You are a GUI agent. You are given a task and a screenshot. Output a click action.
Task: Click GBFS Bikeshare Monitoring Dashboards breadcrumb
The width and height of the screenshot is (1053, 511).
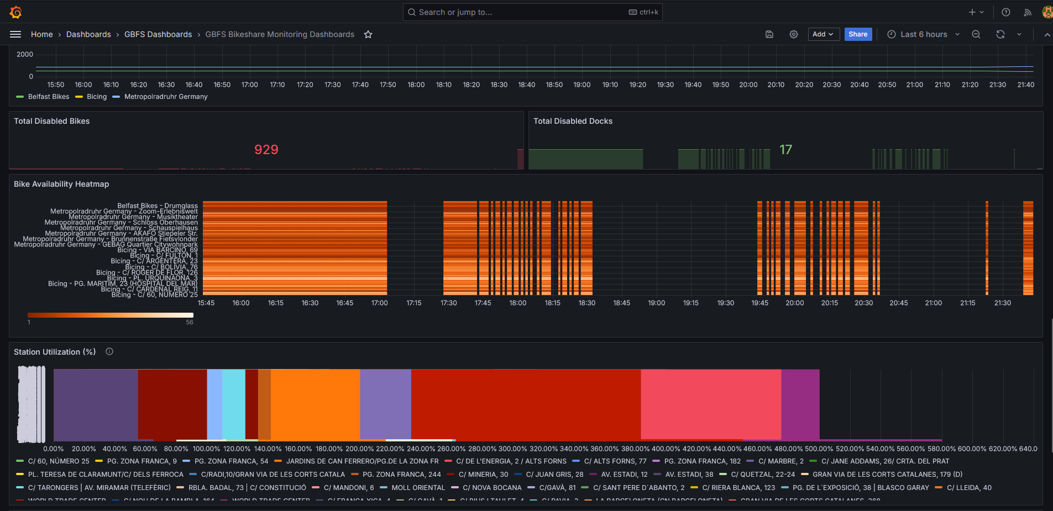coord(280,34)
